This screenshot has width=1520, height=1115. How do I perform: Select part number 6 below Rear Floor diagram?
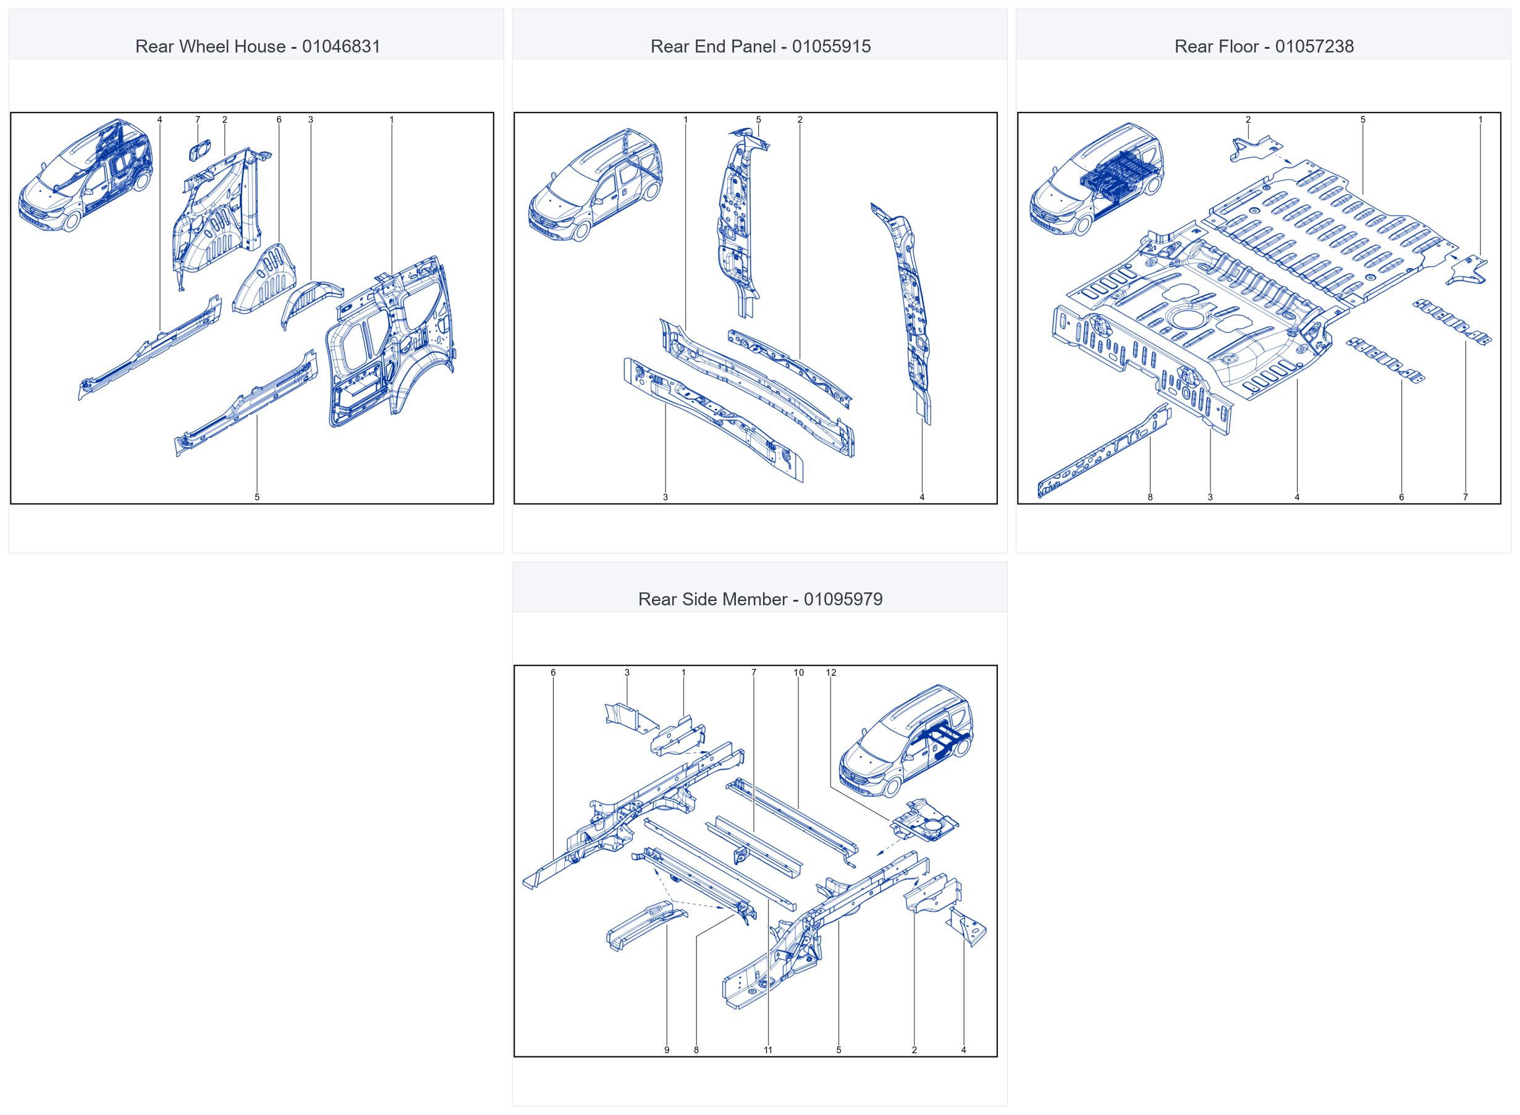click(1401, 497)
